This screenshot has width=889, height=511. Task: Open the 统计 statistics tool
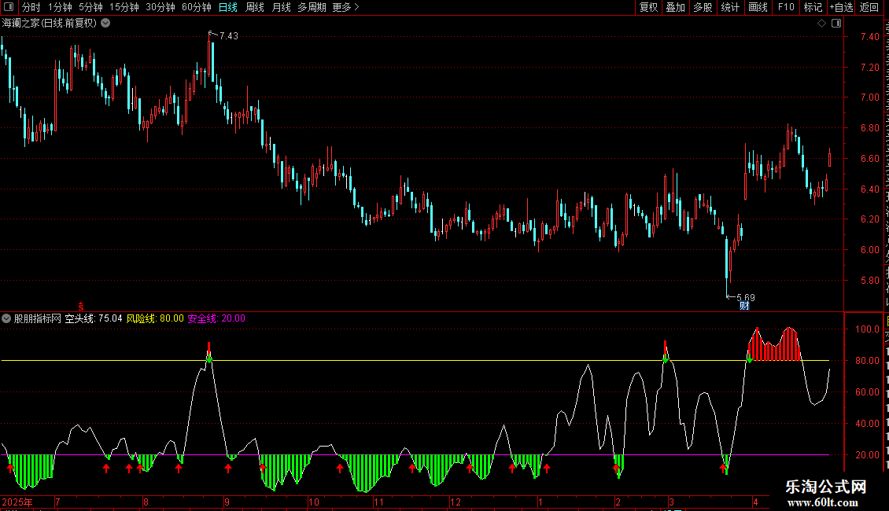click(x=729, y=7)
